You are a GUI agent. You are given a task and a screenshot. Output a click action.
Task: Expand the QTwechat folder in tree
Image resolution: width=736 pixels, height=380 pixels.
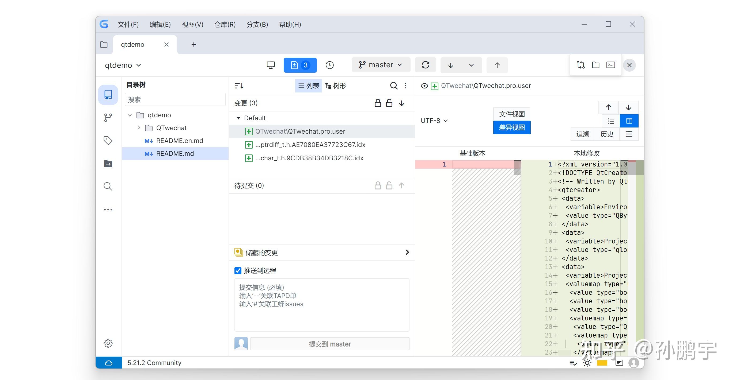coord(139,127)
